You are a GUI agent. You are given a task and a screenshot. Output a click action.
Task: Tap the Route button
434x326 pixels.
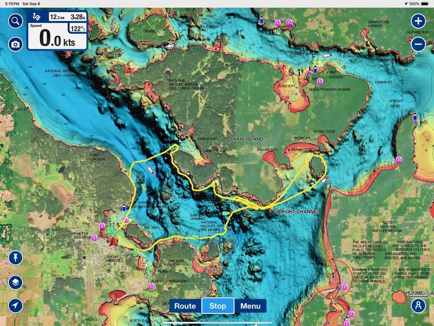click(185, 306)
